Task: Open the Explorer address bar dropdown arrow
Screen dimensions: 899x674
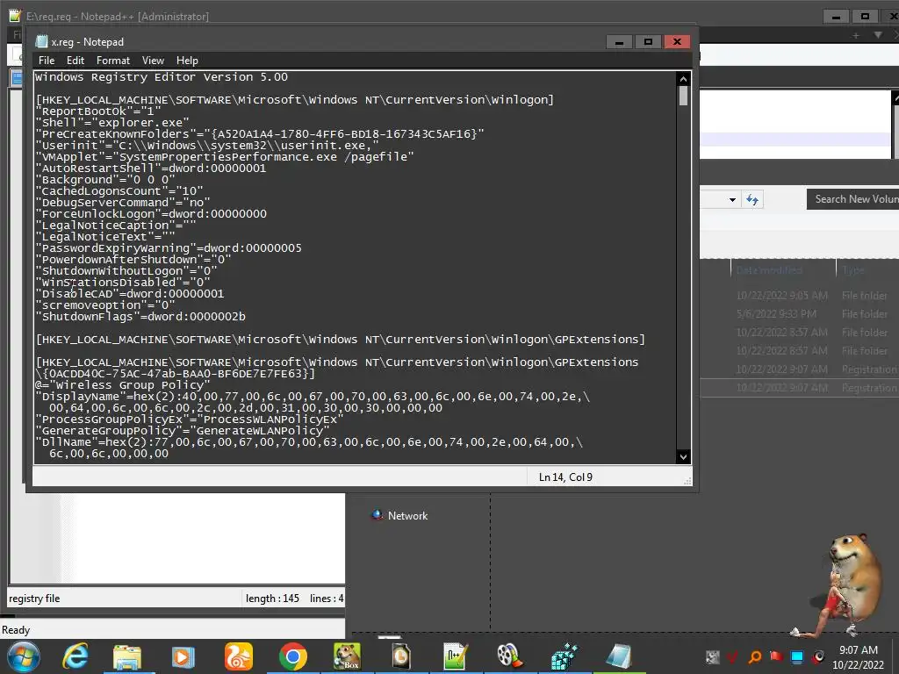Action: 732,199
